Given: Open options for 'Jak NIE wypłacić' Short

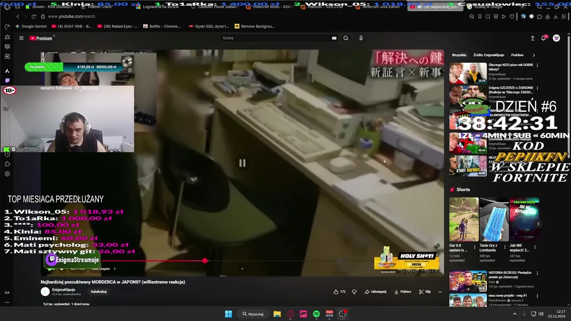Looking at the screenshot, I should click(535, 247).
